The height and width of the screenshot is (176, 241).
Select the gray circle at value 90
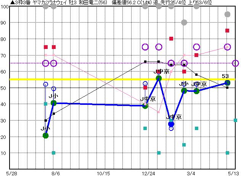[x=184, y=23]
